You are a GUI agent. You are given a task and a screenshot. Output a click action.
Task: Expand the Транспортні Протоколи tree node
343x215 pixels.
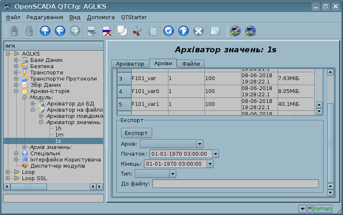[x=16, y=78]
